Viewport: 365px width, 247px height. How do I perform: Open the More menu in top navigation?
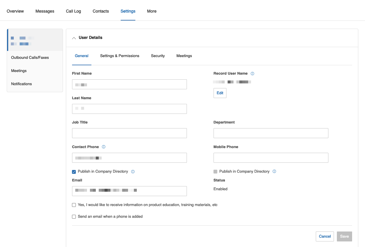coord(152,11)
